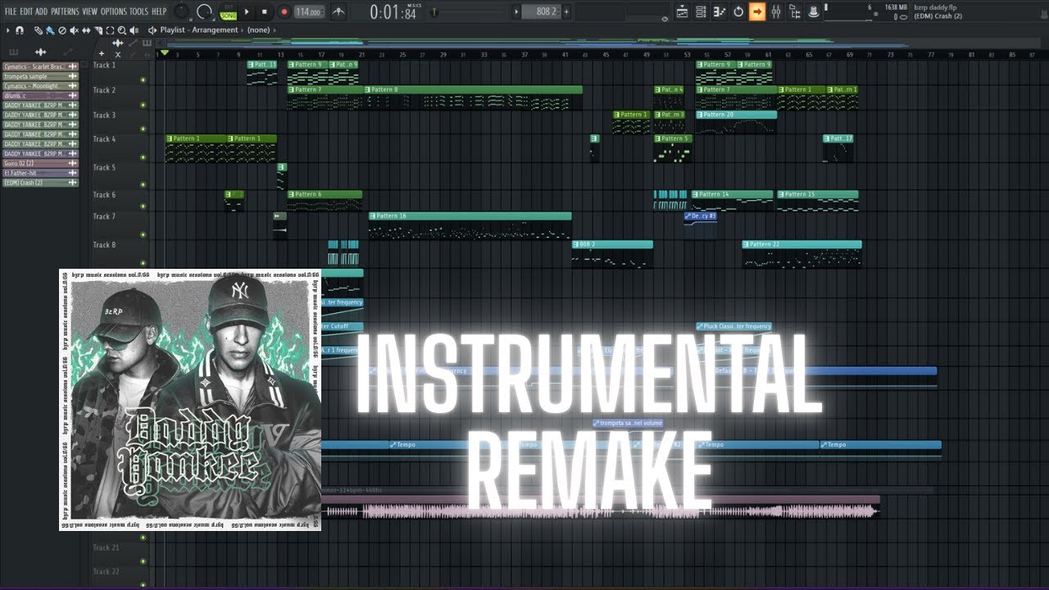This screenshot has width=1049, height=590.
Task: Click the Play transport button
Action: (247, 11)
